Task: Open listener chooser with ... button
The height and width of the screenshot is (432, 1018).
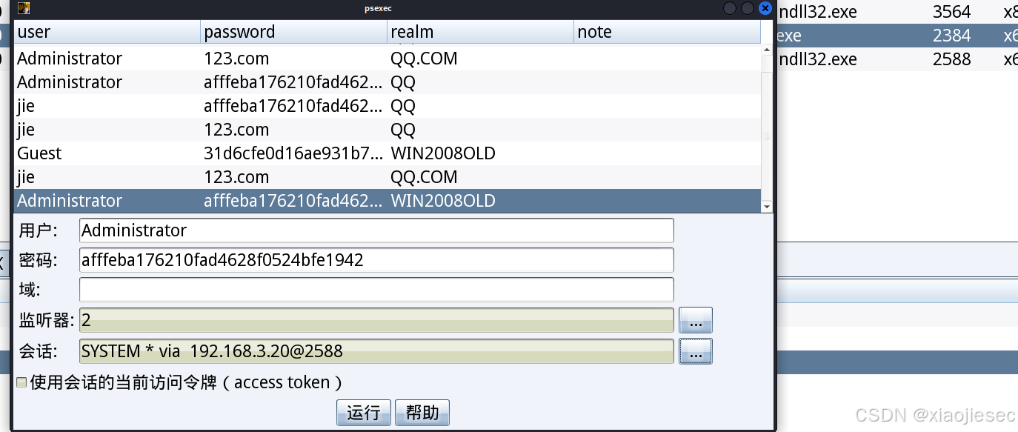Action: [x=696, y=320]
